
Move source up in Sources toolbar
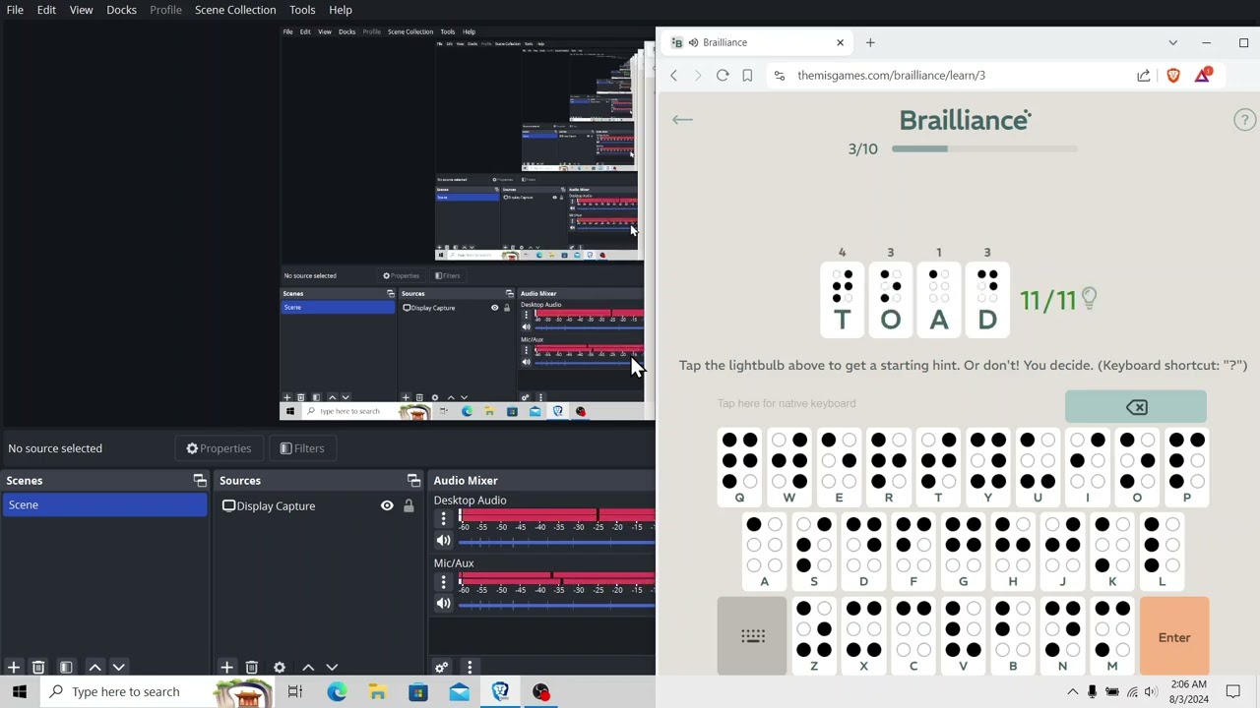click(x=308, y=667)
